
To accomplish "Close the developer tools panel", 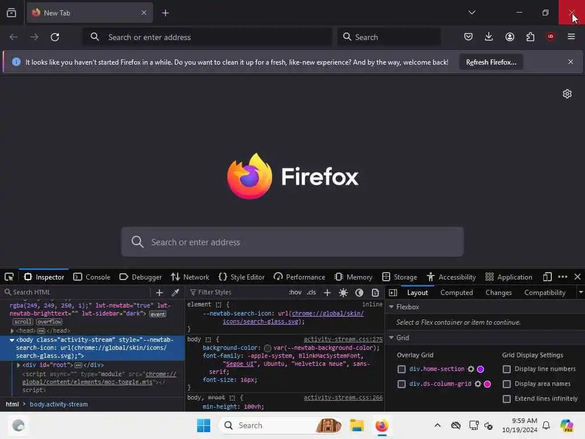I will (578, 277).
